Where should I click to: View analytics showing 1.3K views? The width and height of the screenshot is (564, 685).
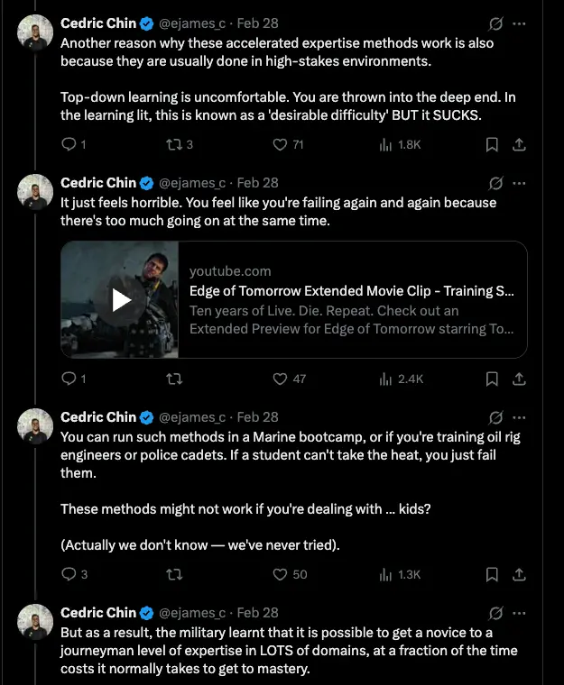pos(386,574)
